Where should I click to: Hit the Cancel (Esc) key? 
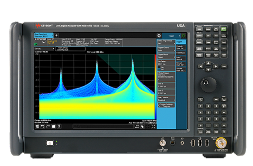pyautogui.click(x=224, y=100)
